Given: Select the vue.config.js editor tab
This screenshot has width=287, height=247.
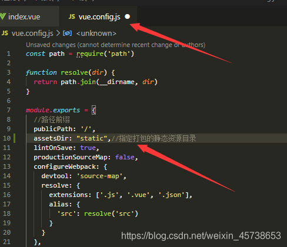Looking at the screenshot, I should coord(98,16).
